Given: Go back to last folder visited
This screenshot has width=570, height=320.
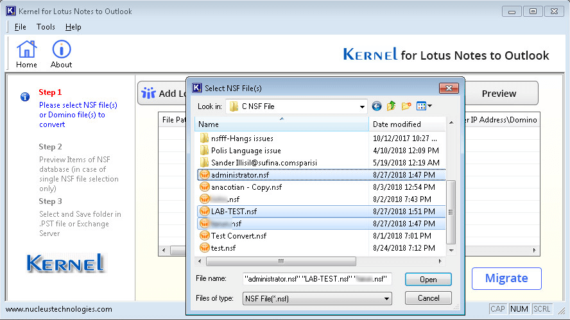Looking at the screenshot, I should (x=377, y=106).
